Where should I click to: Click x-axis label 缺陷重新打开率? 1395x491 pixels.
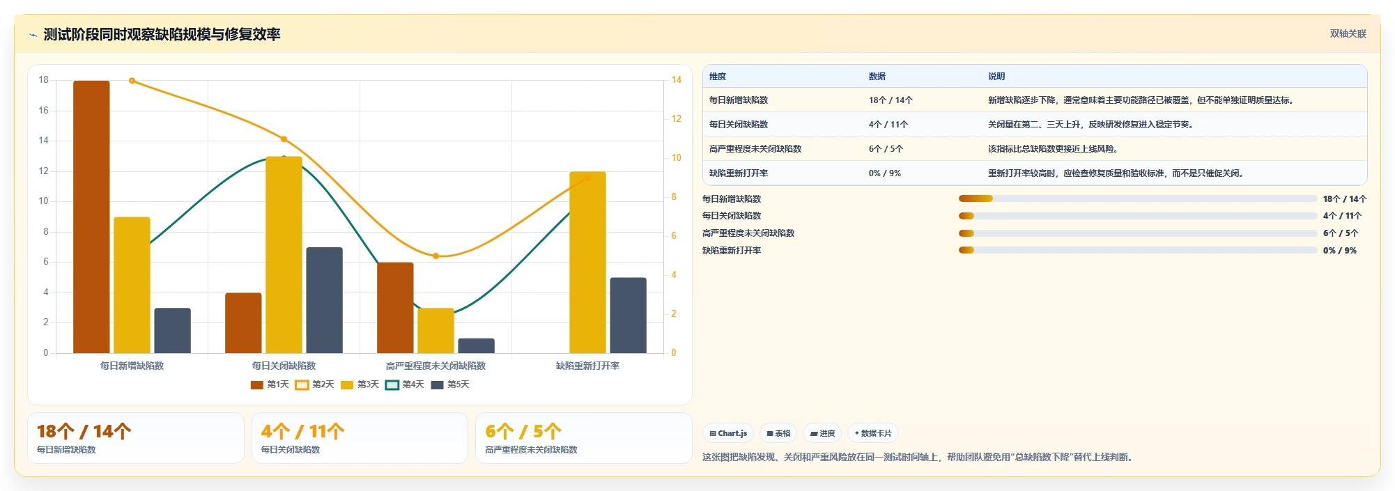587,366
